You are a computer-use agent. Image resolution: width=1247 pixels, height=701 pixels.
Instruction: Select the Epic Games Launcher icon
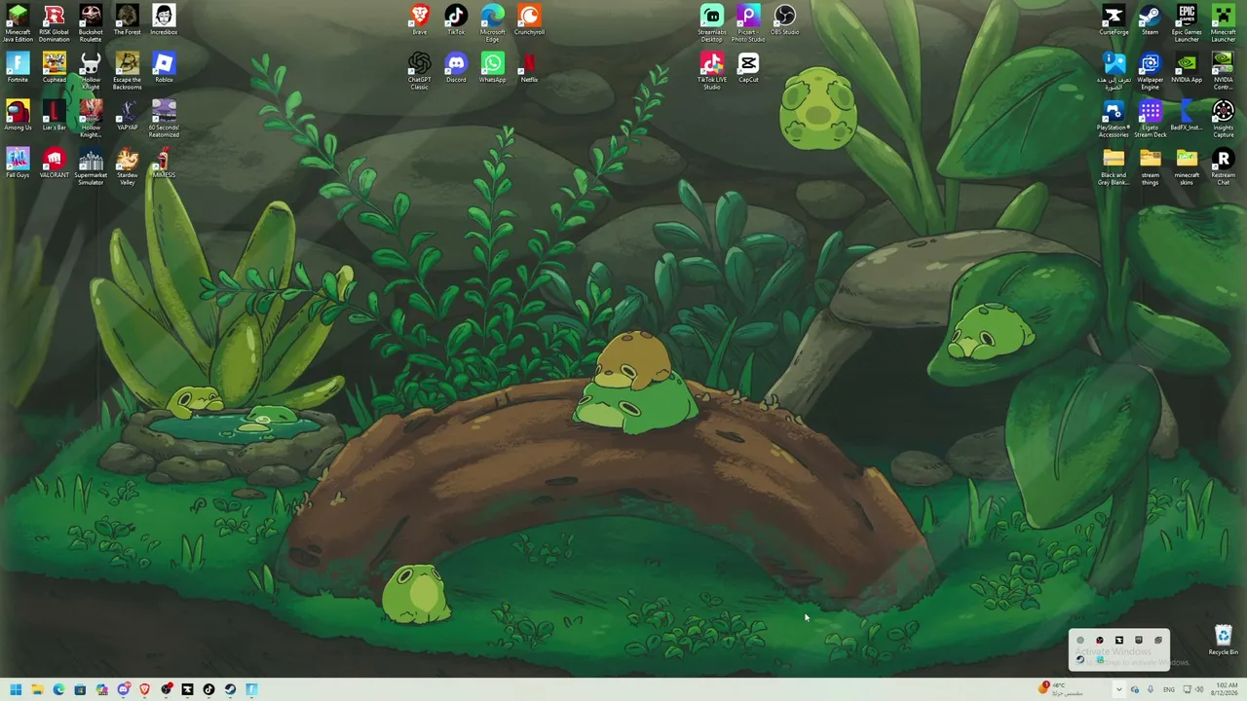pyautogui.click(x=1187, y=23)
